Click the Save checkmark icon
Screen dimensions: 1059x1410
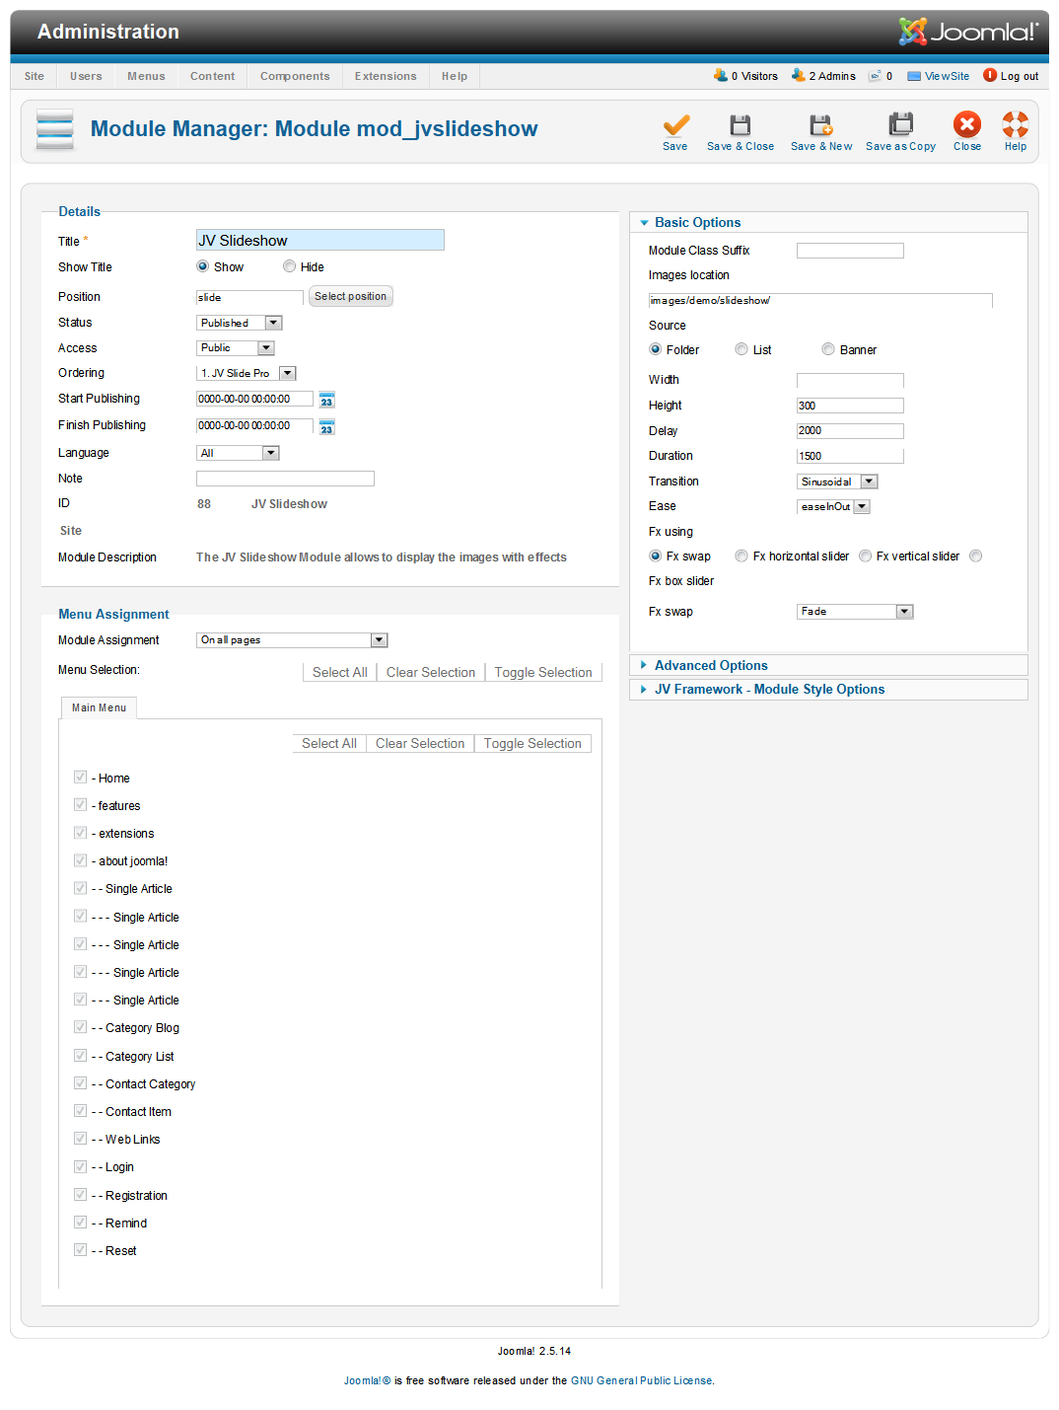pyautogui.click(x=675, y=124)
